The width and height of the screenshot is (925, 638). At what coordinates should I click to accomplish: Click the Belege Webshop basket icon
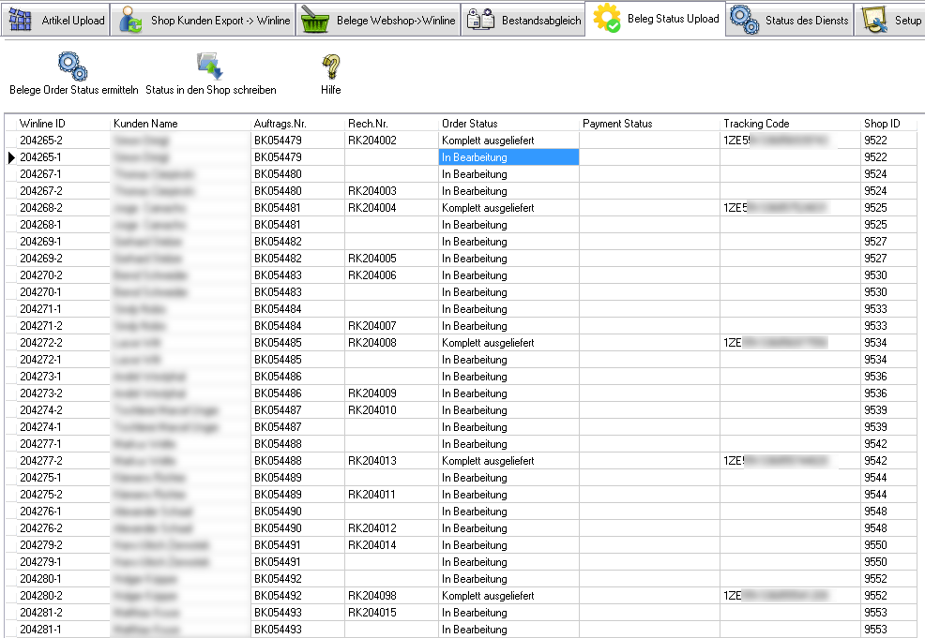coord(316,20)
